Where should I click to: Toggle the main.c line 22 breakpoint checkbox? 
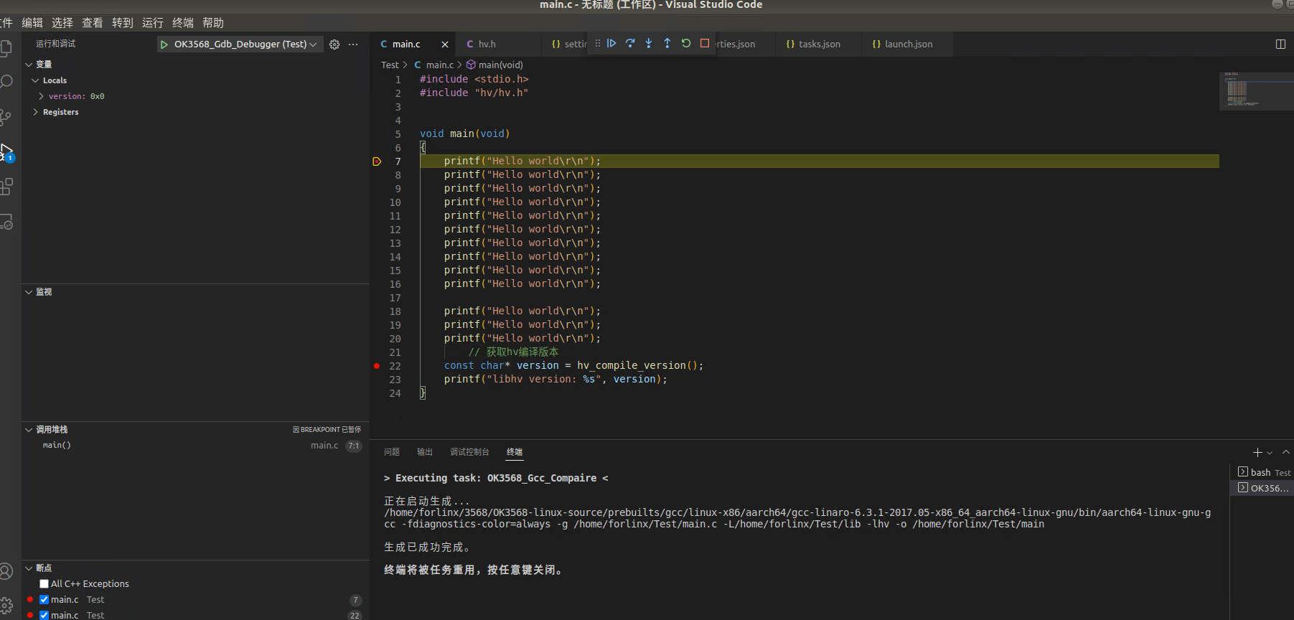(44, 615)
